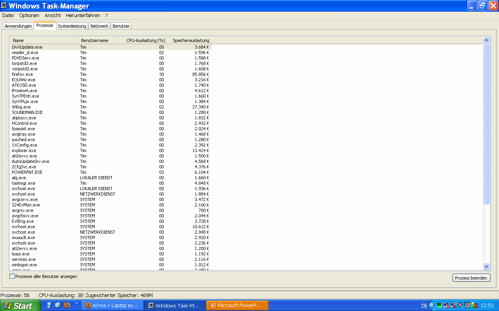Click the multicolored AVG tray icon
499x311 pixels.
474,306
